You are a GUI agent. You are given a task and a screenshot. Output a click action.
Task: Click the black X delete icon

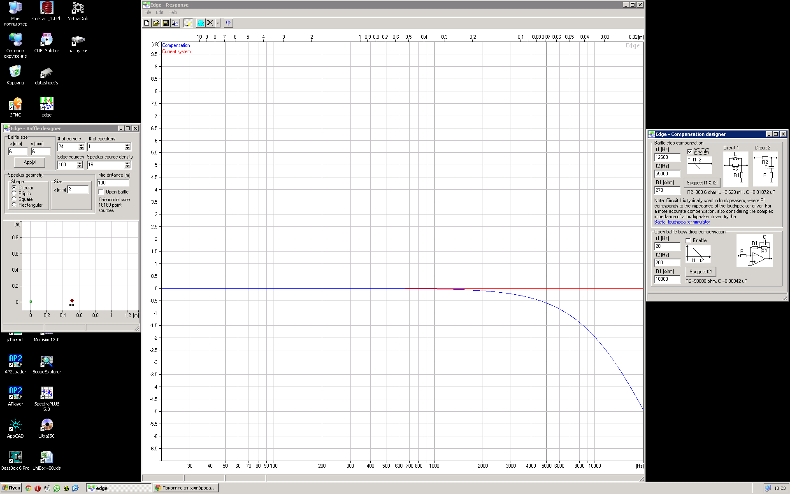point(210,23)
